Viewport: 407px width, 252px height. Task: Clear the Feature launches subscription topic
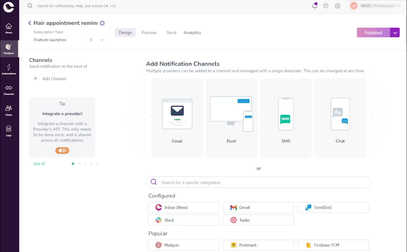coord(91,40)
